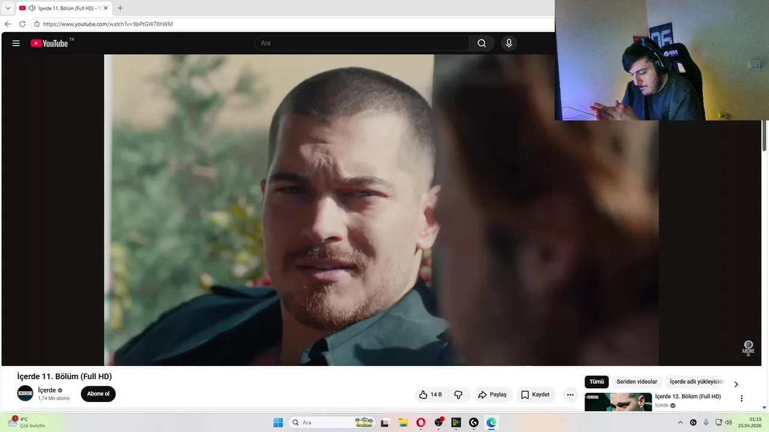Open Task View from taskbar
Viewport: 769px width, 432px height.
click(385, 422)
